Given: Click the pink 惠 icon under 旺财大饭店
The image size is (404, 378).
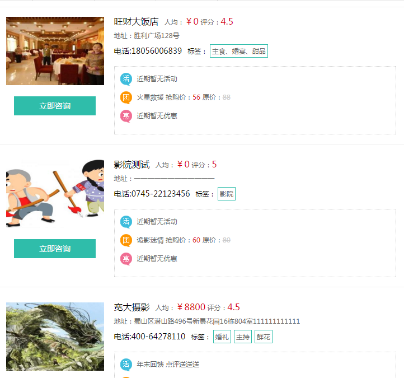Looking at the screenshot, I should pos(126,116).
